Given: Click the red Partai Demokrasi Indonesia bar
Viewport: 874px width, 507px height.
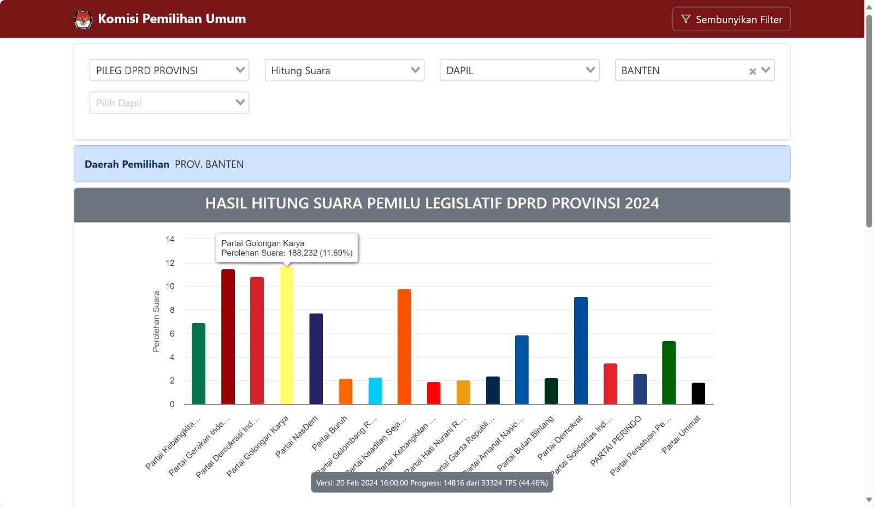Looking at the screenshot, I should 257,341.
